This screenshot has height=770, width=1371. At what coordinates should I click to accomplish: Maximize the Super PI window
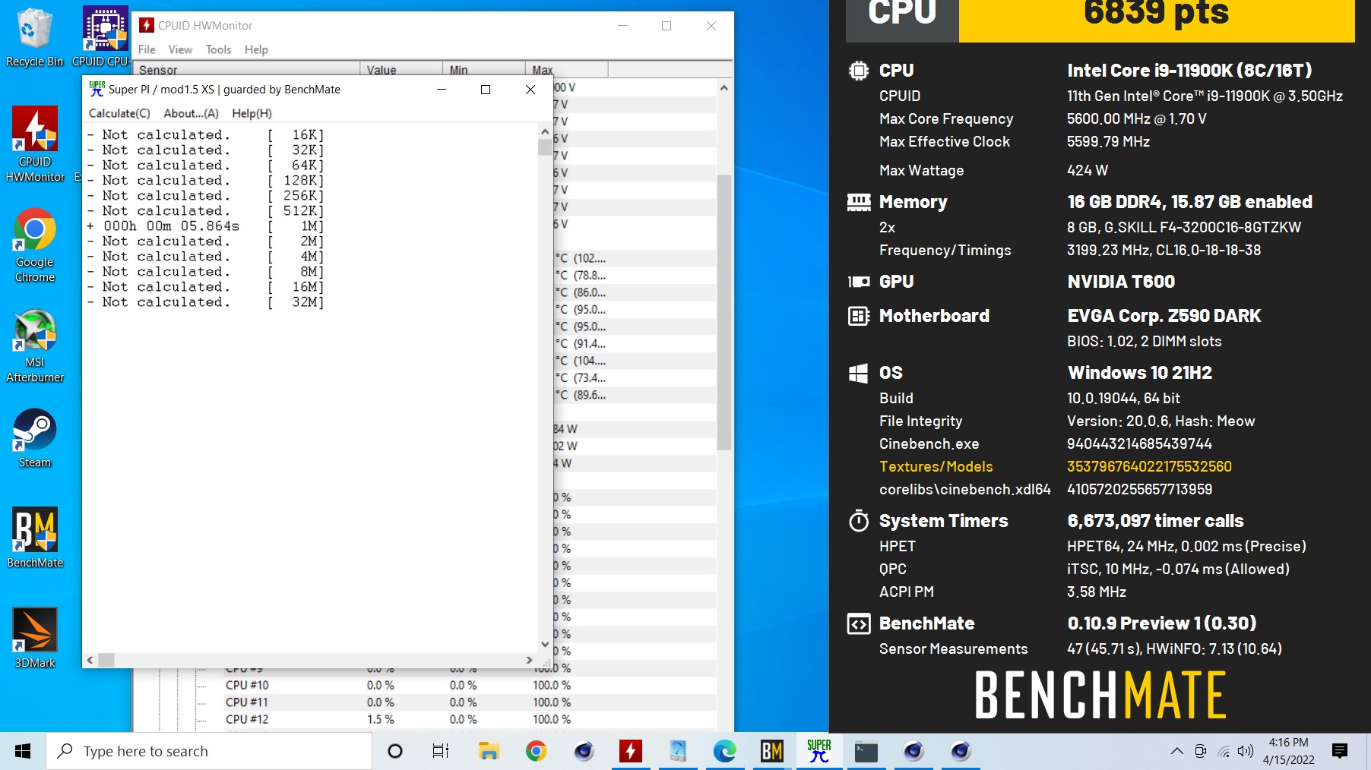486,90
